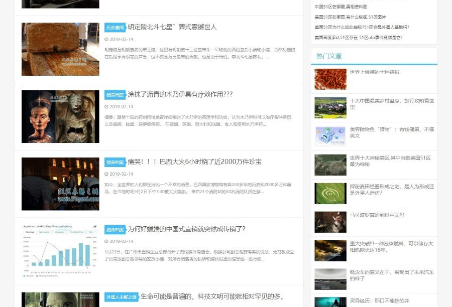Click the 明定陵 coffin thumbnail image

[60, 49]
